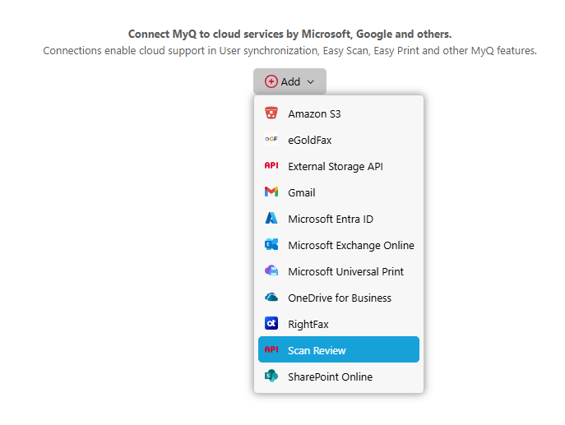
Task: Collapse the Add dropdown chevron
Action: pyautogui.click(x=311, y=81)
